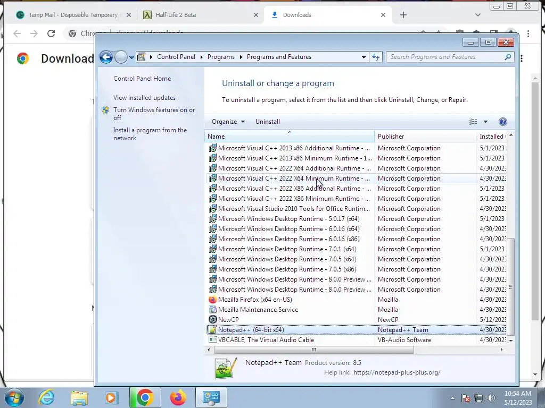Open the notepad-plus-plus.org help link

397,372
